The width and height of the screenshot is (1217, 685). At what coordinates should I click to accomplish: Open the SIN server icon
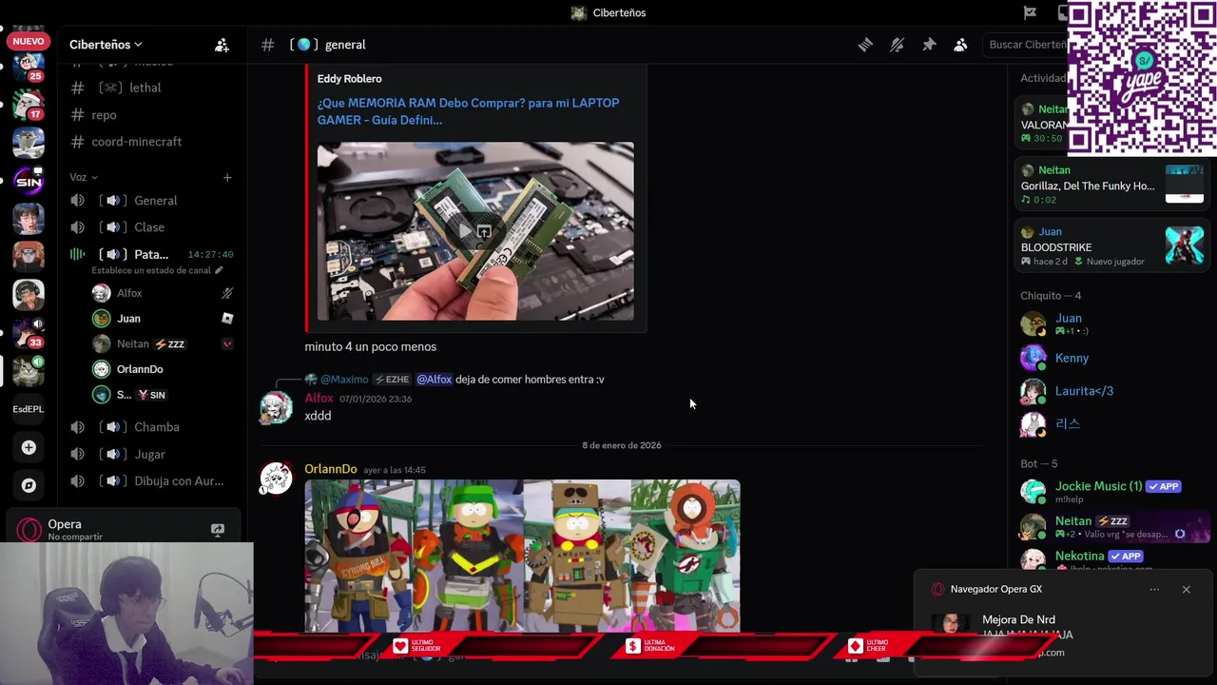[x=29, y=180]
